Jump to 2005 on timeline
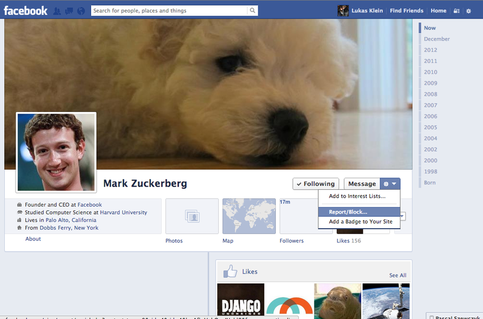The image size is (483, 319). 430,127
